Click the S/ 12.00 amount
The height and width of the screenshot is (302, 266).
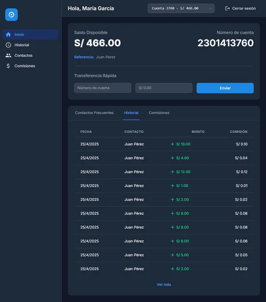(183, 172)
